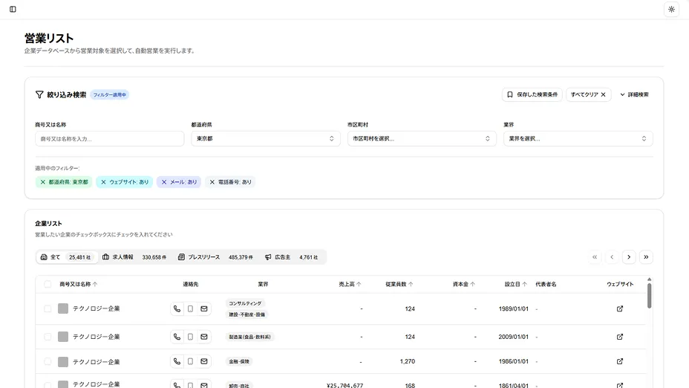Click the megaphone icon on 広告主 tab

tap(267, 257)
